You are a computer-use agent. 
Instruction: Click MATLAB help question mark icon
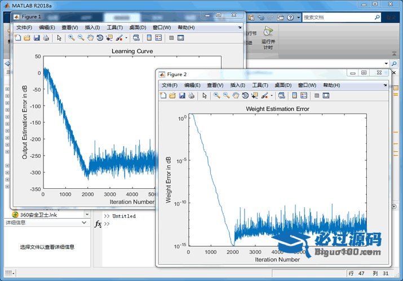click(290, 17)
